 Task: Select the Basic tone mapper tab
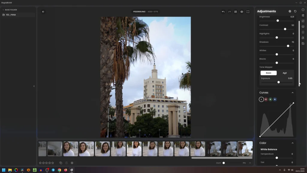269,73
